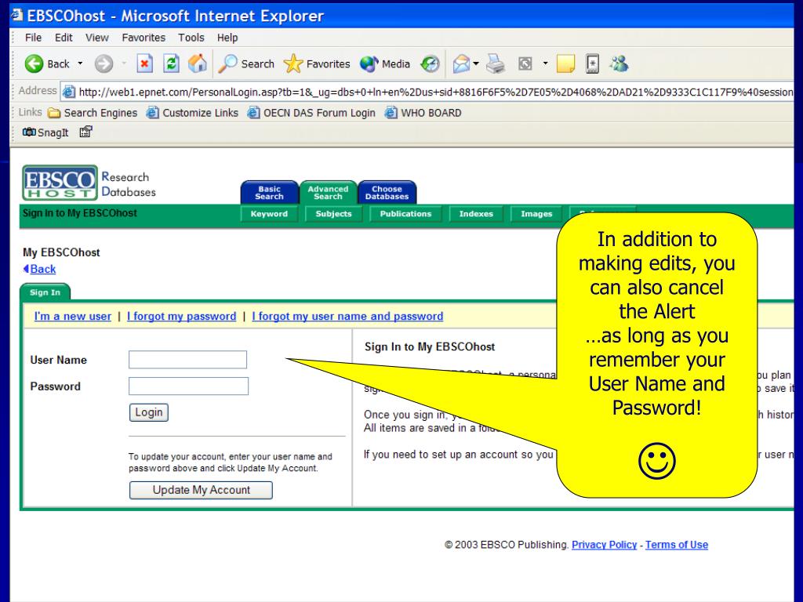The height and width of the screenshot is (602, 803).
Task: Refresh the page using the green arrows icon
Action: 171,64
